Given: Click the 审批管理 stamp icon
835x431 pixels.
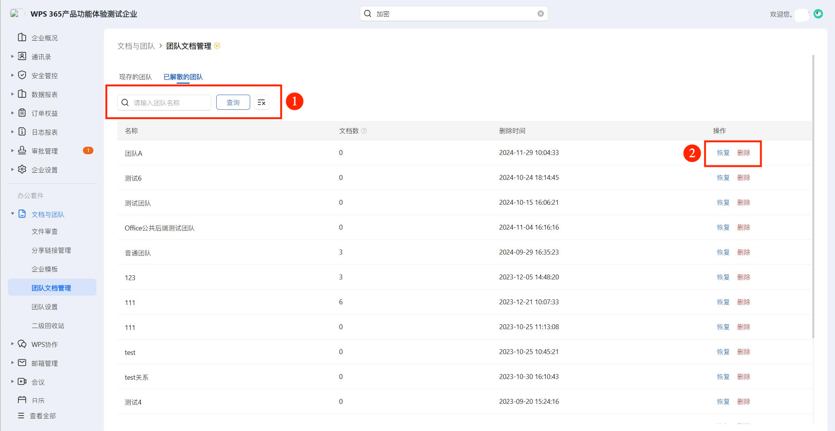Looking at the screenshot, I should [x=22, y=150].
